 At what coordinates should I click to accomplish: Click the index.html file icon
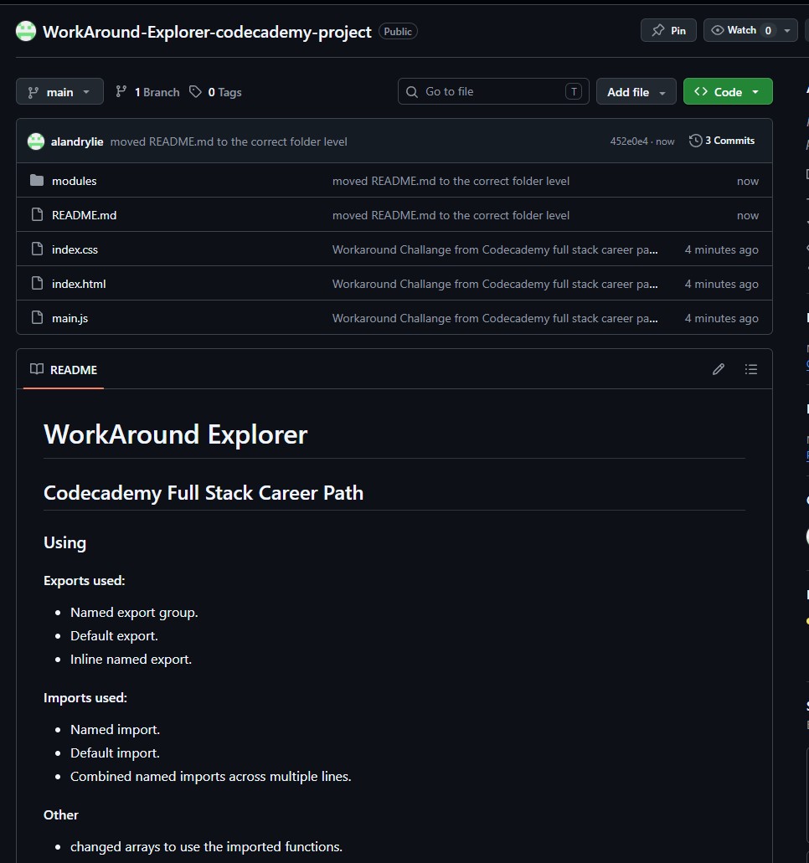[x=37, y=283]
